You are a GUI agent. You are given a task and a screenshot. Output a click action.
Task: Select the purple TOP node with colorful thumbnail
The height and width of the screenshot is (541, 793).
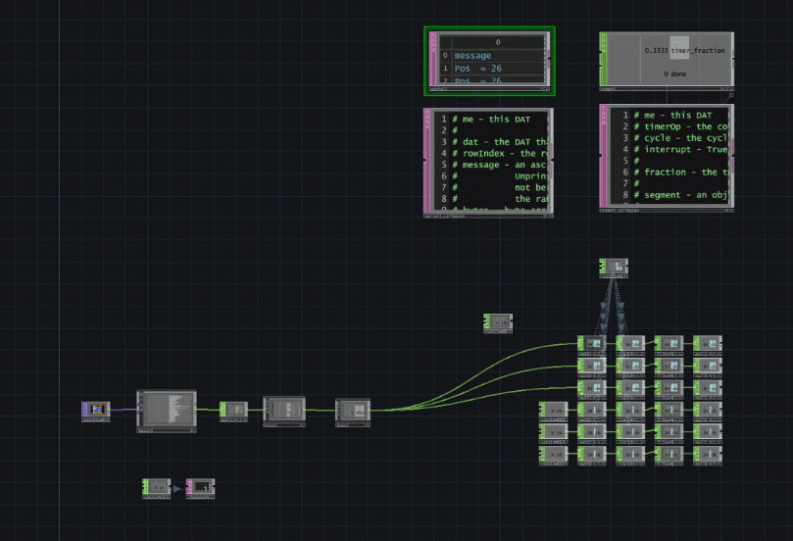(95, 410)
